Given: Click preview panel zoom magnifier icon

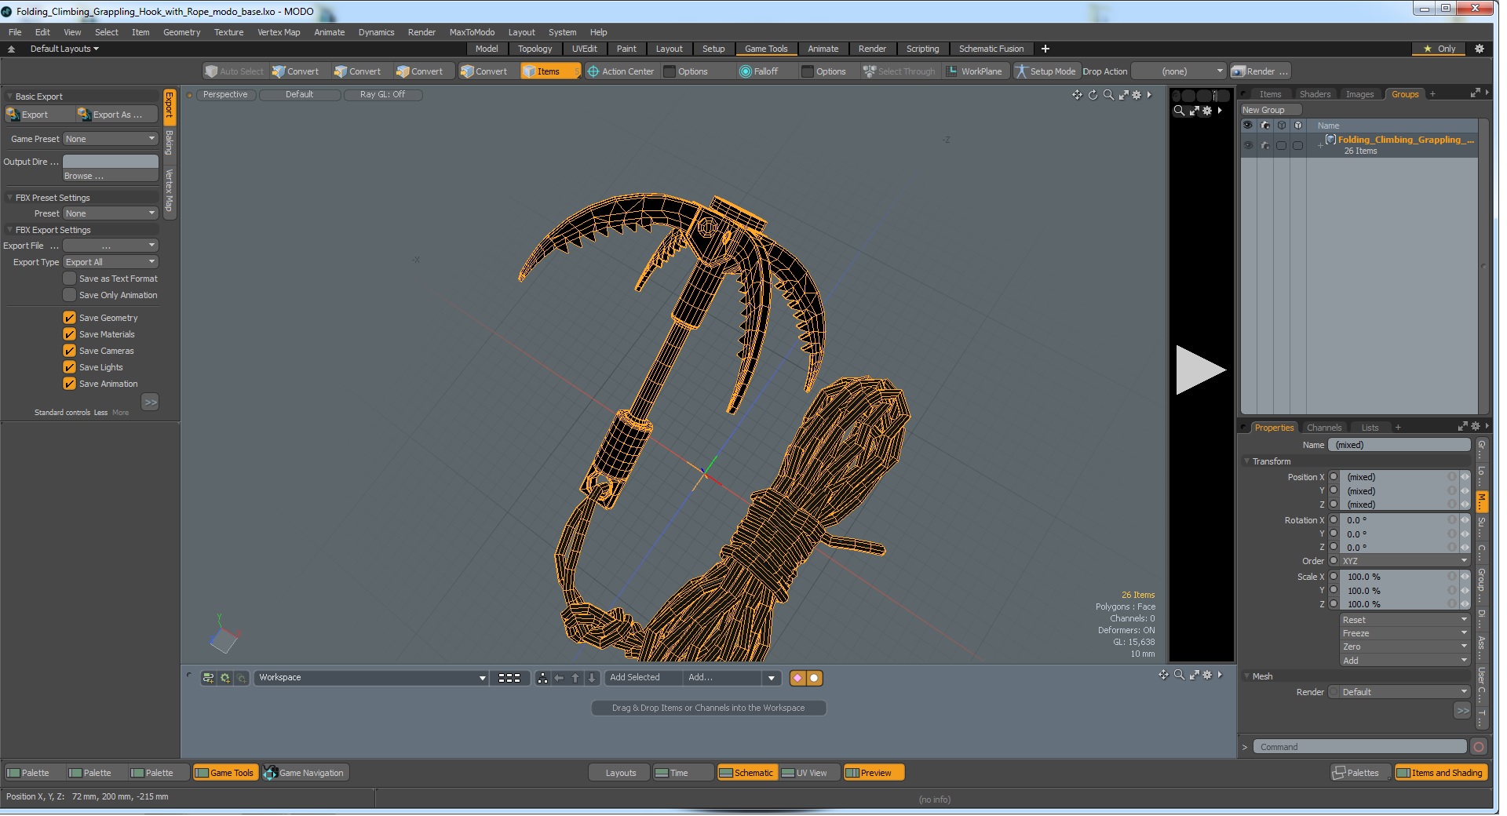Looking at the screenshot, I should point(1179,111).
